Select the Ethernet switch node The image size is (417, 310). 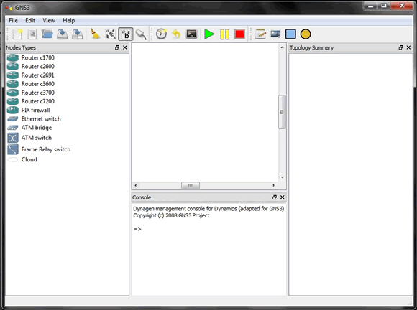click(x=34, y=119)
